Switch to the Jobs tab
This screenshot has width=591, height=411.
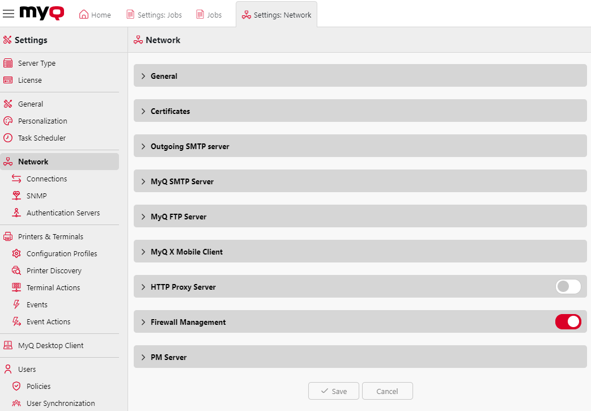coord(209,14)
